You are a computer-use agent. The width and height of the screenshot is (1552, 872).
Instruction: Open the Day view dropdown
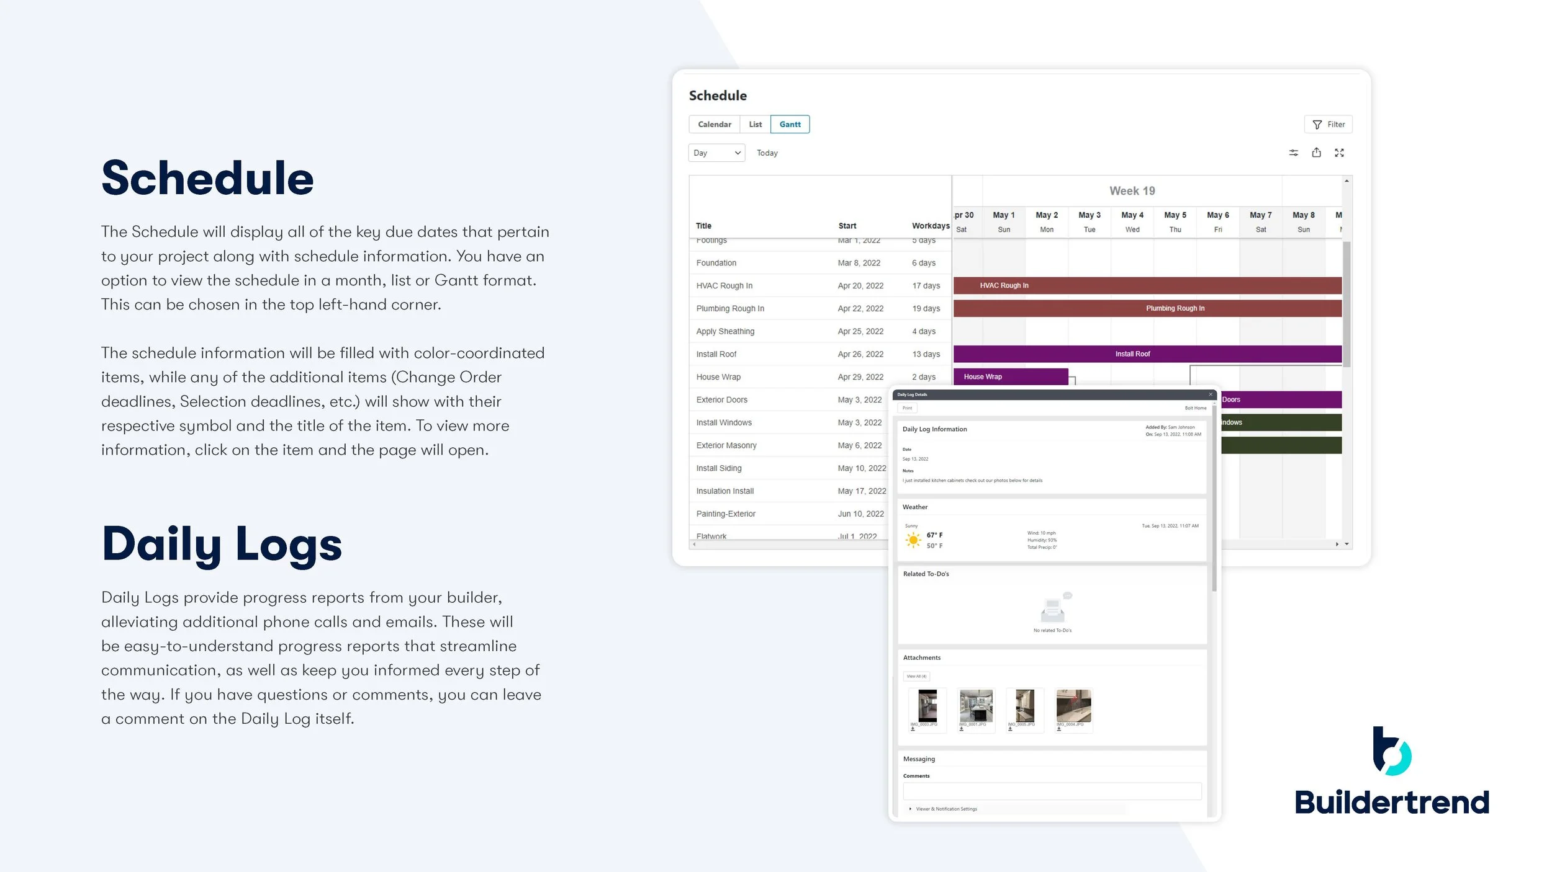[x=716, y=153]
